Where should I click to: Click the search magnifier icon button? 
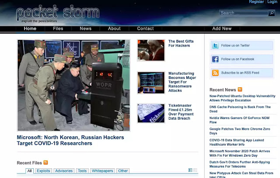point(272,13)
